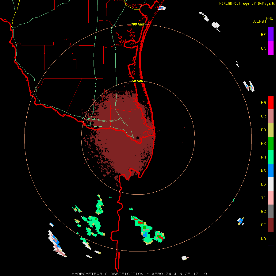Click the "HR" legend label text
This screenshot has height=276, width=276.
pyautogui.click(x=263, y=144)
